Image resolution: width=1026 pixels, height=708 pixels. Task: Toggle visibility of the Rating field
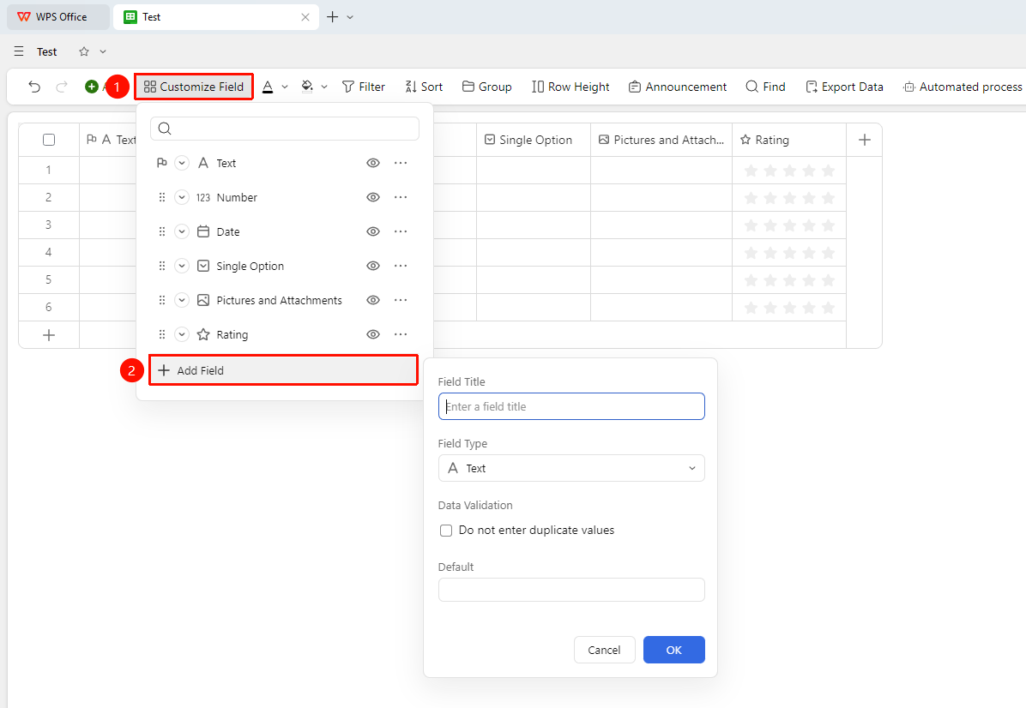click(373, 335)
